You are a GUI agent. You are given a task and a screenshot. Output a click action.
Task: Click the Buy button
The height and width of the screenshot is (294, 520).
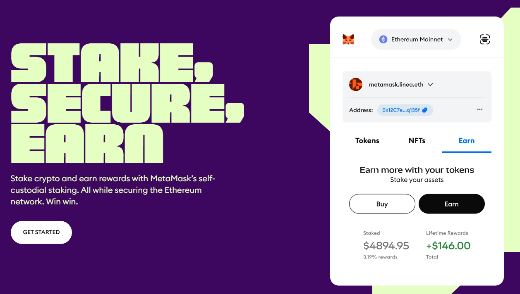382,204
